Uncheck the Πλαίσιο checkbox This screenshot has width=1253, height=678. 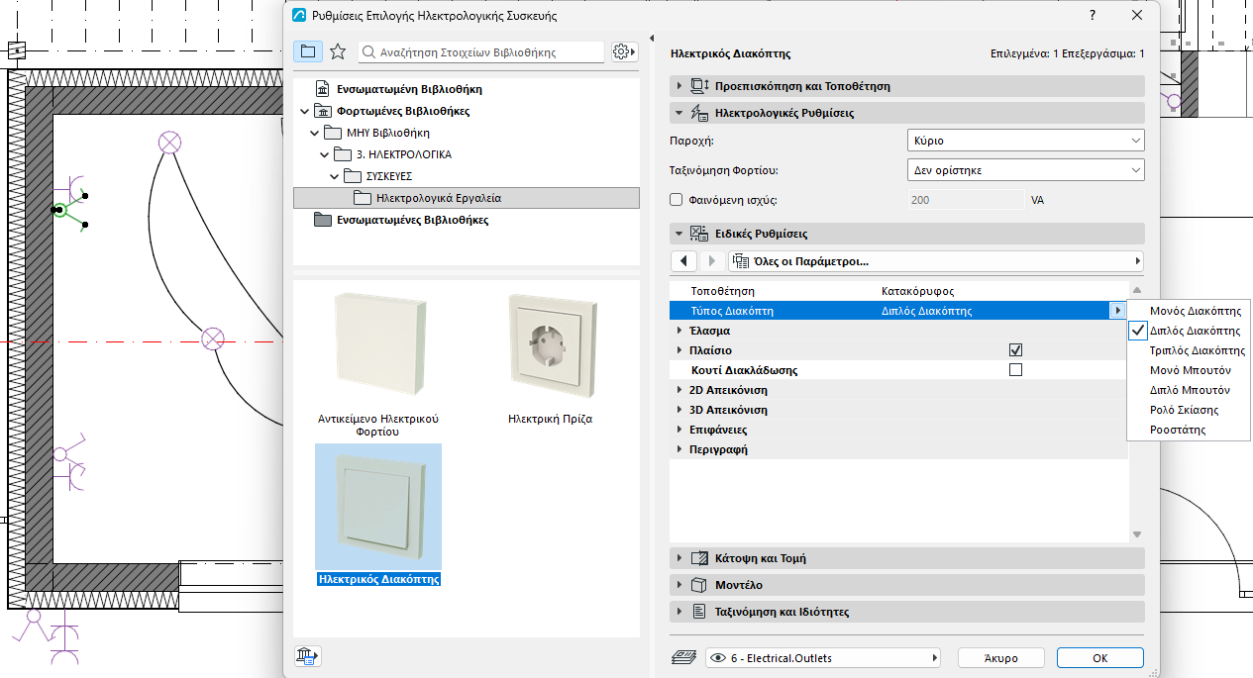1015,350
